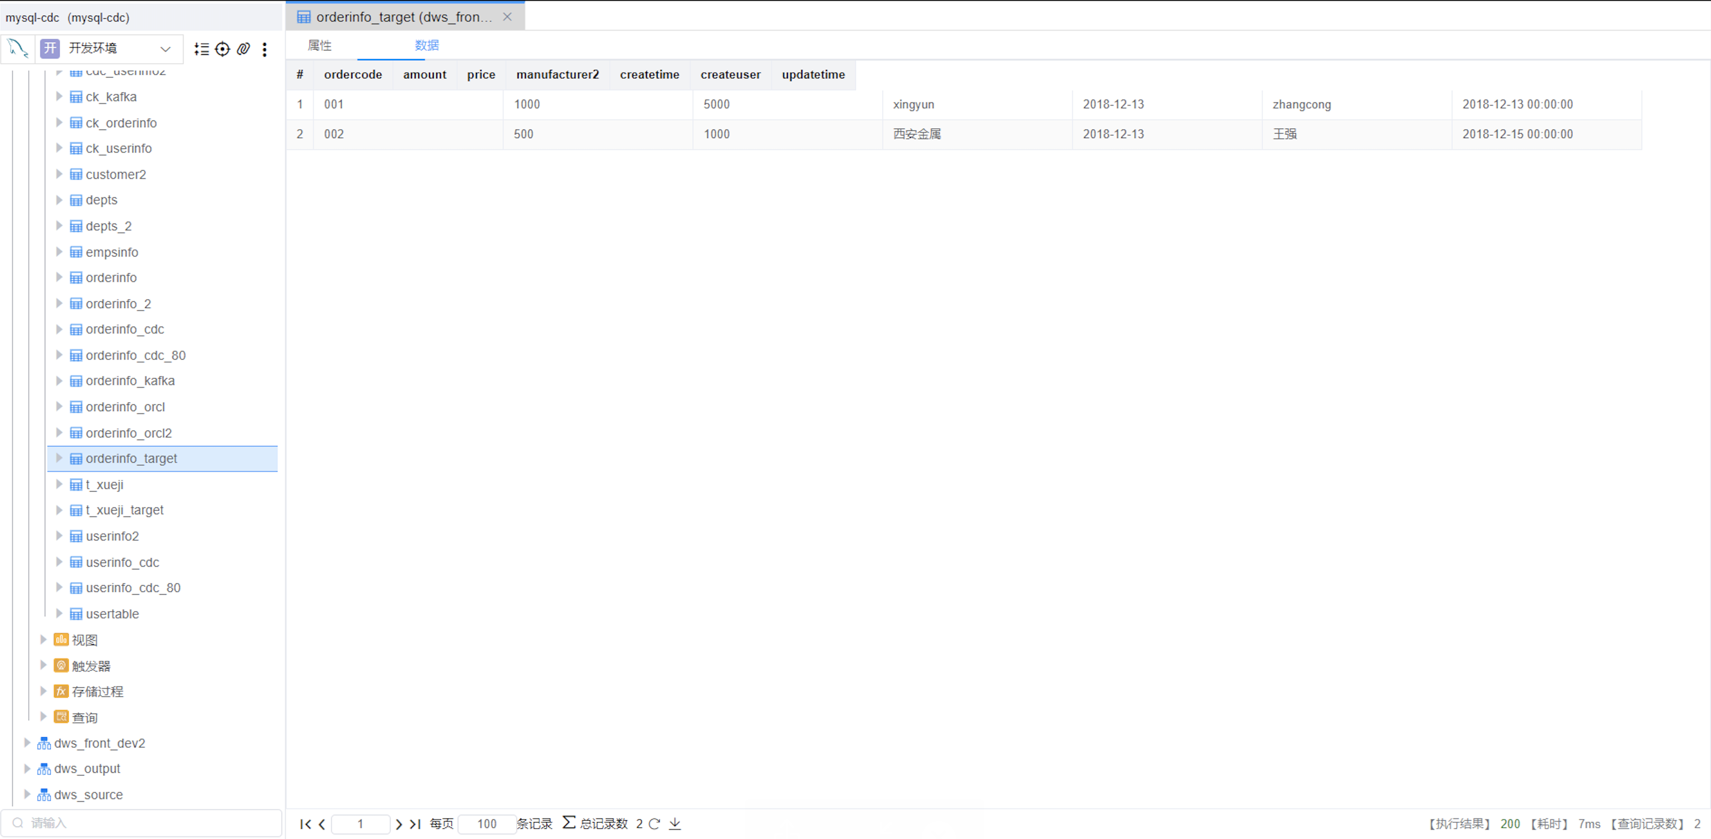Open the vertical three-dots more menu
The width and height of the screenshot is (1711, 839).
(264, 49)
